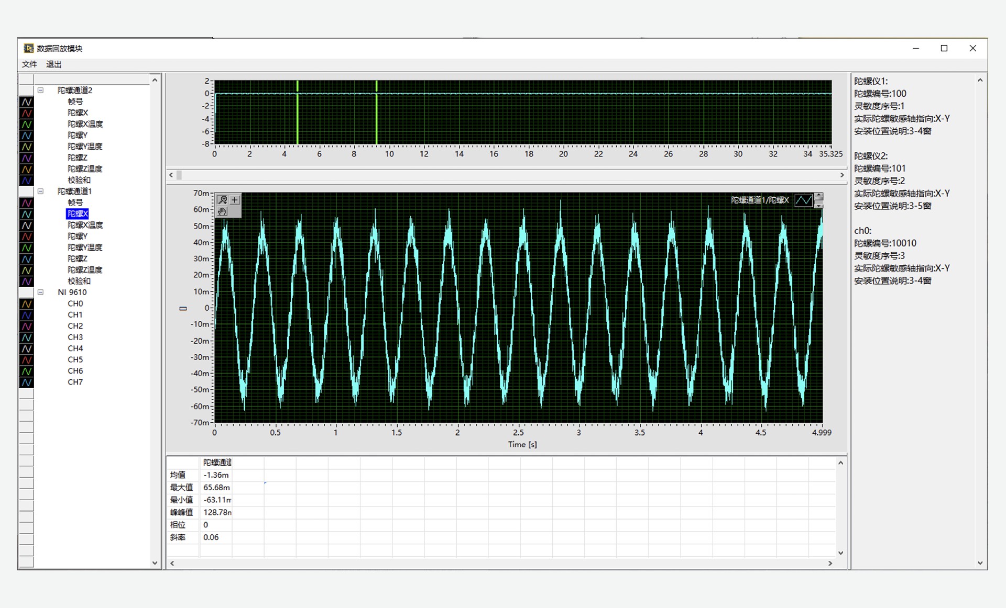Collapse the 陀螺通道2 tree node
Image resolution: width=1006 pixels, height=608 pixels.
(x=40, y=90)
